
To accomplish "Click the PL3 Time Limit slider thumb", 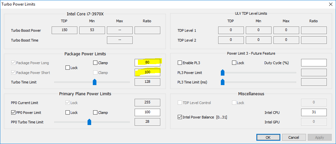I will (x=223, y=82).
